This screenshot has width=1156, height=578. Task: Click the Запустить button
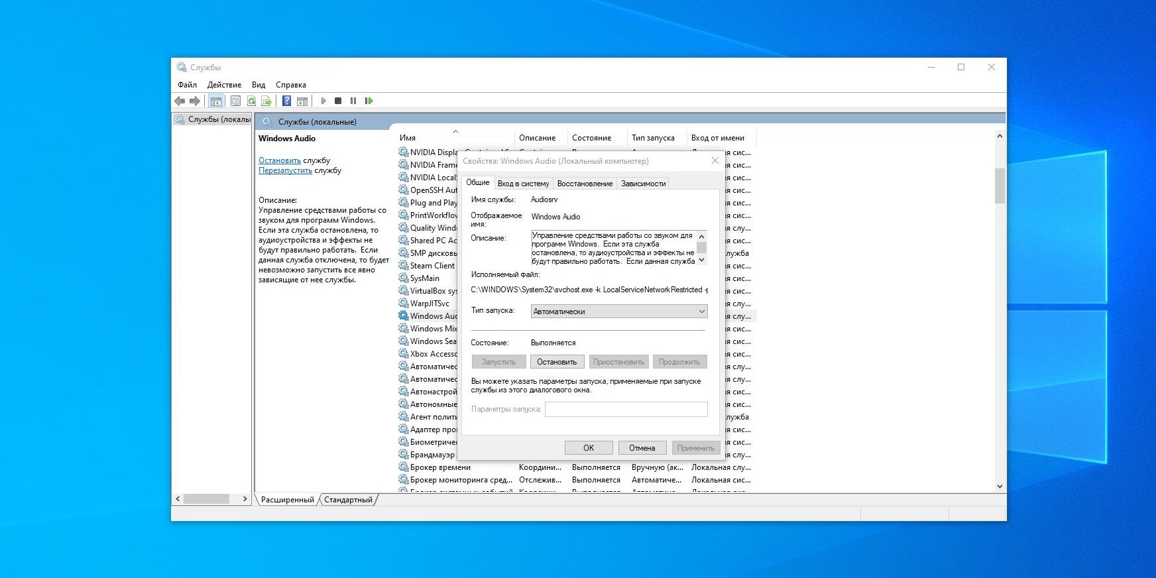[x=498, y=362]
